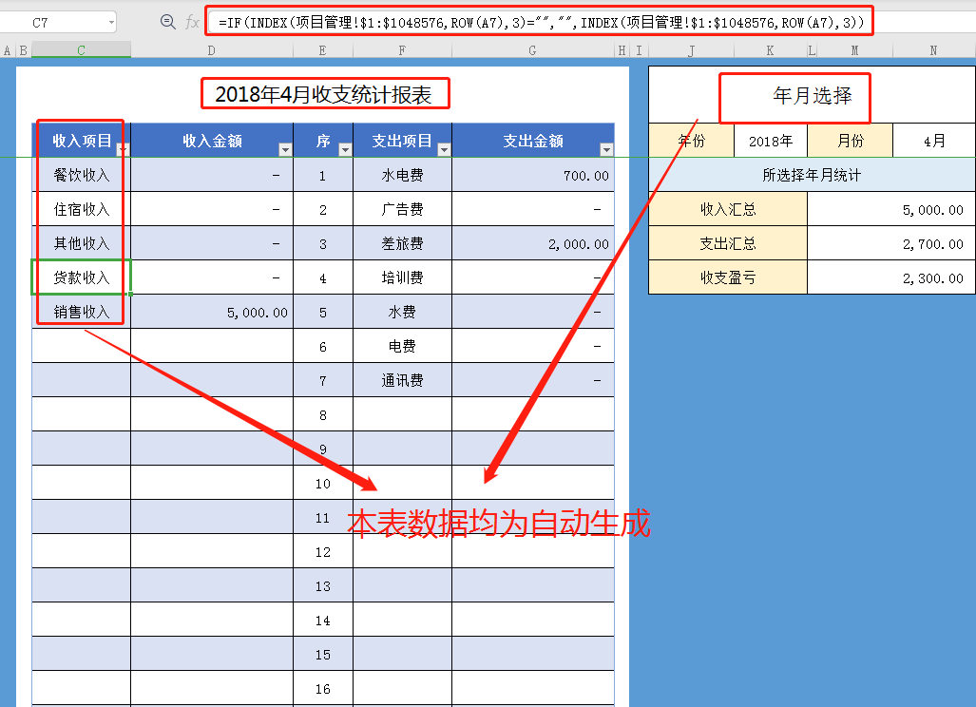Click sequence number 10 cell
Viewport: 976px width, 707px height.
[322, 483]
